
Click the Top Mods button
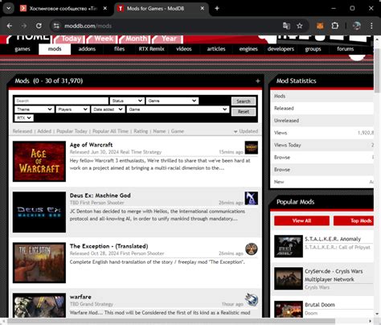(354, 220)
